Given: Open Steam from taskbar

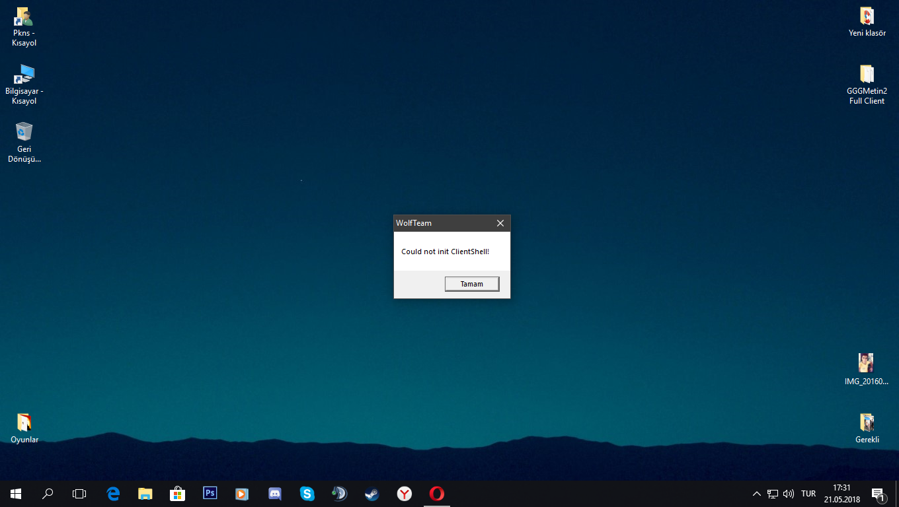Looking at the screenshot, I should pyautogui.click(x=372, y=494).
